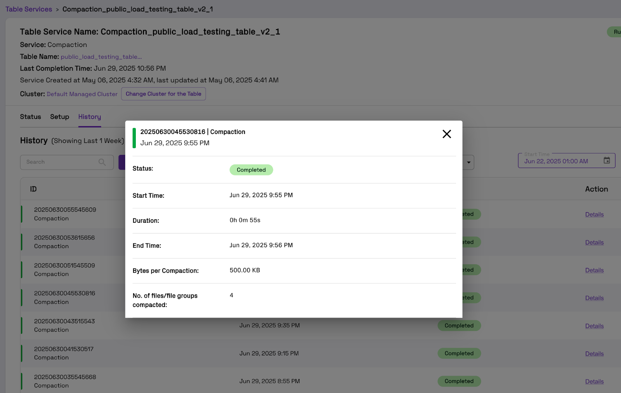Image resolution: width=621 pixels, height=393 pixels.
Task: Select row ID 20250630043515543
Action: point(64,321)
